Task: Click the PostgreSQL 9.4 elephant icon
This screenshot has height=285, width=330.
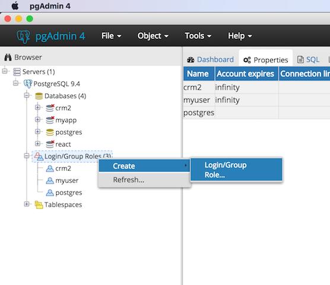Action: click(x=28, y=84)
